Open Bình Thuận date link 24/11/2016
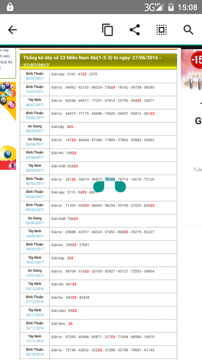The image size is (202, 360). [35, 328]
